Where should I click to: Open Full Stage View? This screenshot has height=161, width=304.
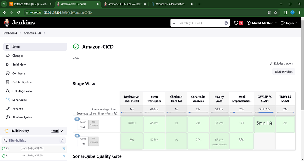click(x=22, y=91)
